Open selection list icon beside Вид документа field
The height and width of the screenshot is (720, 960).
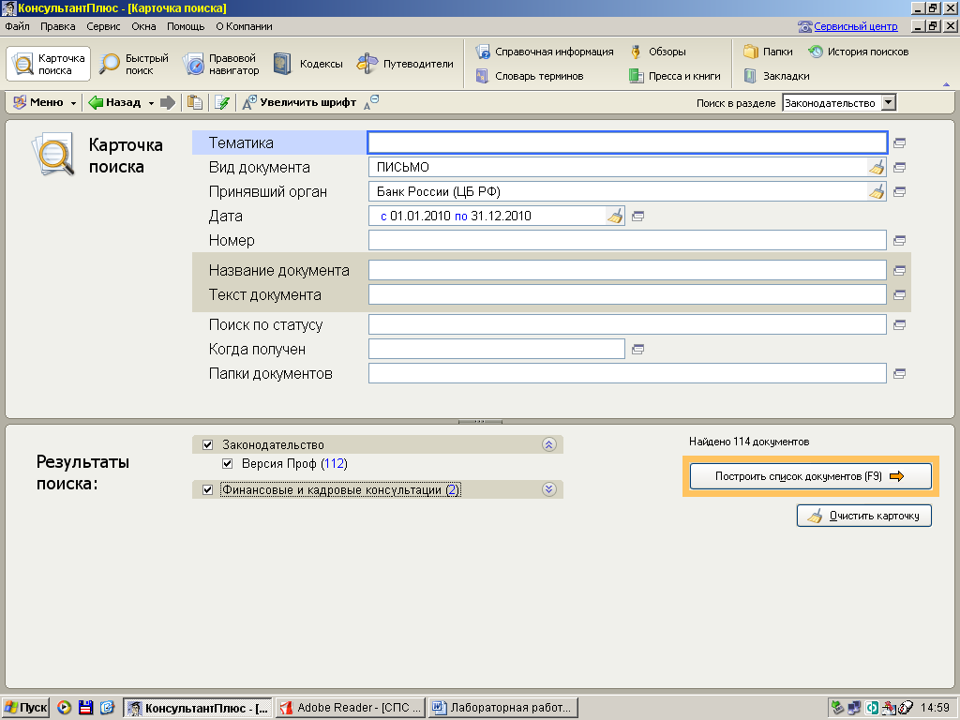point(899,167)
